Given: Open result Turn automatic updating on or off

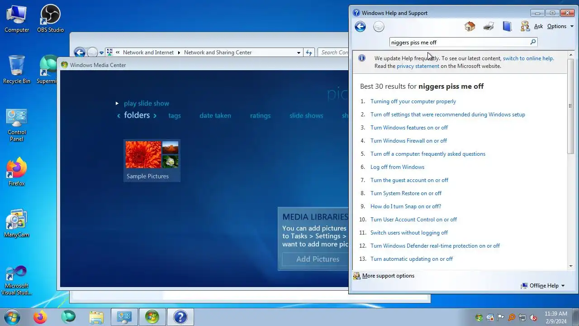Looking at the screenshot, I should point(411,259).
